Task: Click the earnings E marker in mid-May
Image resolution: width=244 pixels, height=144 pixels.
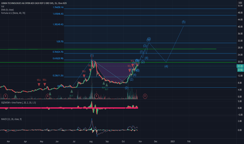Action: [48, 96]
